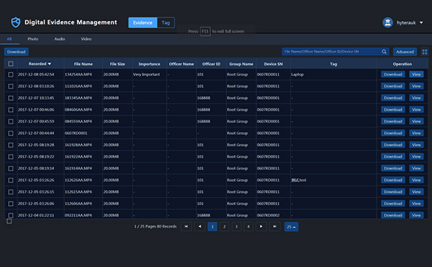Download the 092211AA.MP4 file
The height and width of the screenshot is (267, 432).
(x=393, y=215)
